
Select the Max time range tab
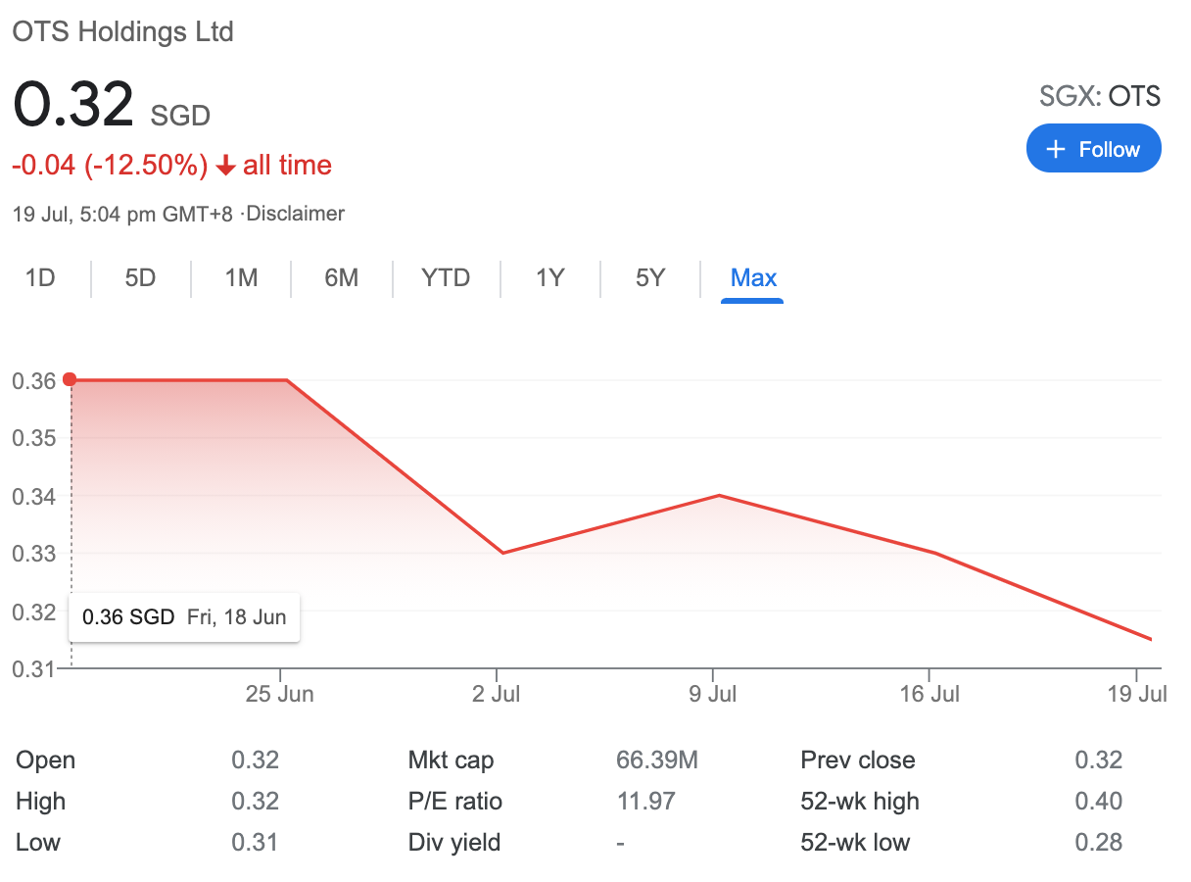[753, 278]
